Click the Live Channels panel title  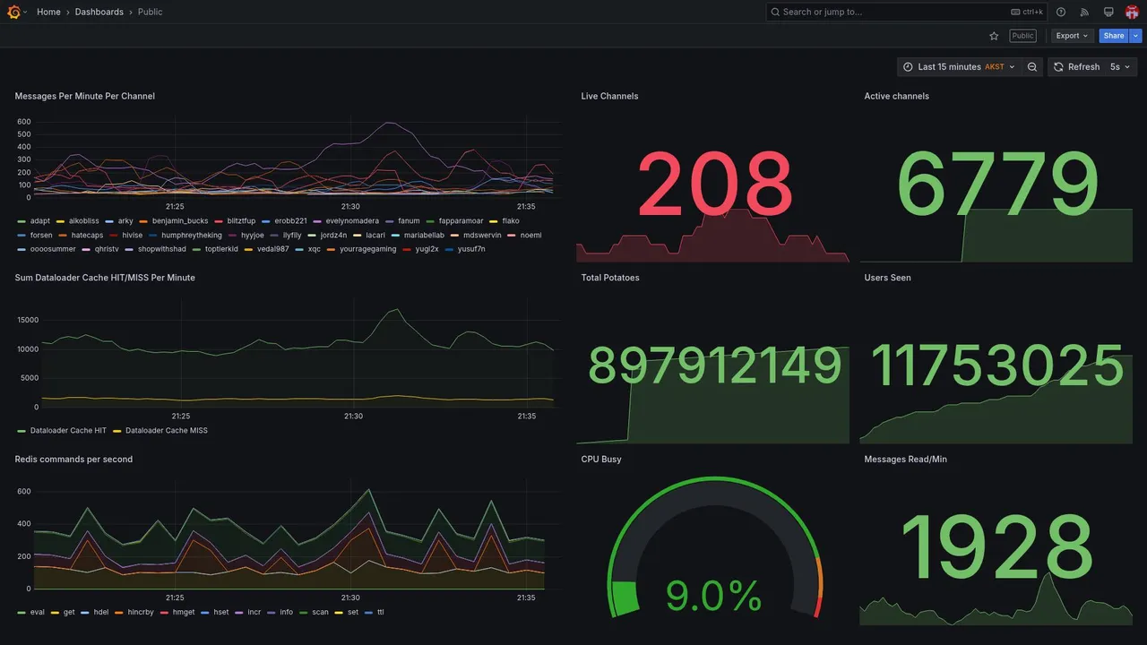[609, 96]
